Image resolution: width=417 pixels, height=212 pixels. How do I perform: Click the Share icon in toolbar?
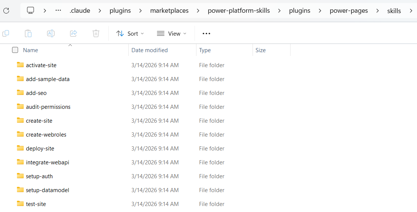73,33
